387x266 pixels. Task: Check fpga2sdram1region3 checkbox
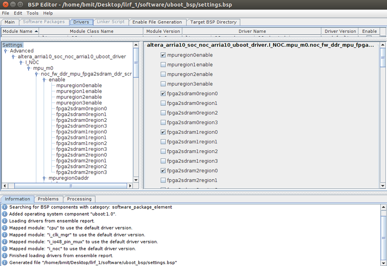[163, 161]
